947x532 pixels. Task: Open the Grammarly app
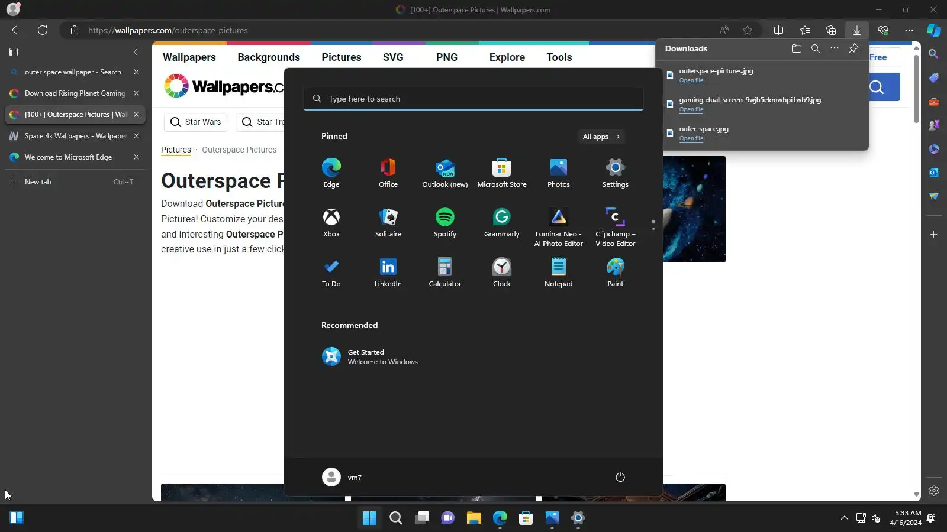click(x=502, y=222)
